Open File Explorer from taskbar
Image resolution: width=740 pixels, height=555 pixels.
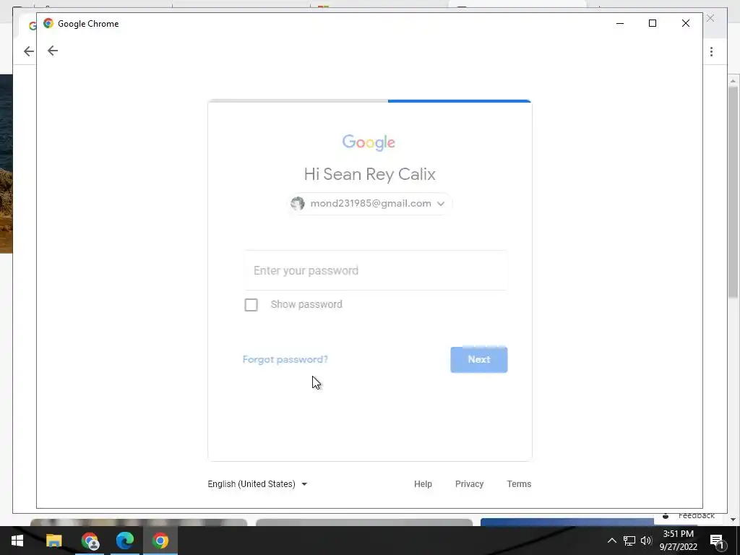coord(53,541)
